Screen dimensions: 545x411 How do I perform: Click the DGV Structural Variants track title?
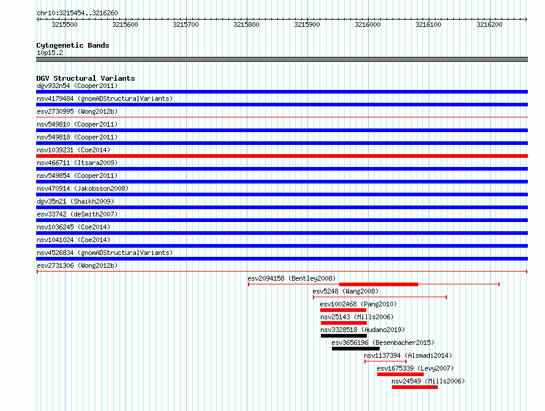pos(86,78)
